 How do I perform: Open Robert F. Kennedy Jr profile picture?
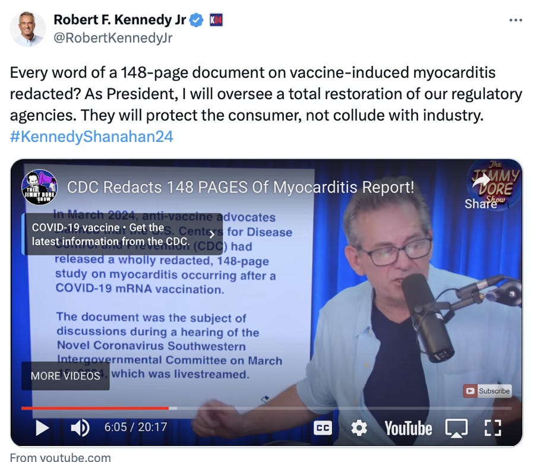[28, 29]
